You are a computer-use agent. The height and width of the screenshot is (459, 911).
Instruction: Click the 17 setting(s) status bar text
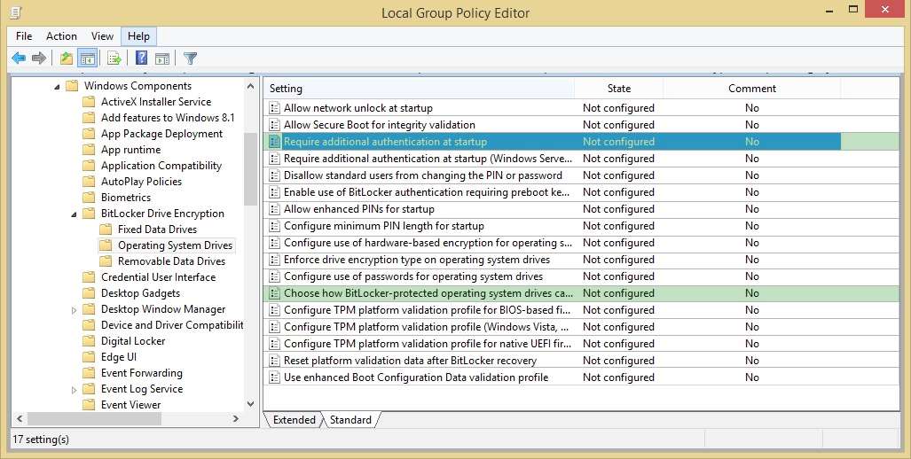[41, 440]
